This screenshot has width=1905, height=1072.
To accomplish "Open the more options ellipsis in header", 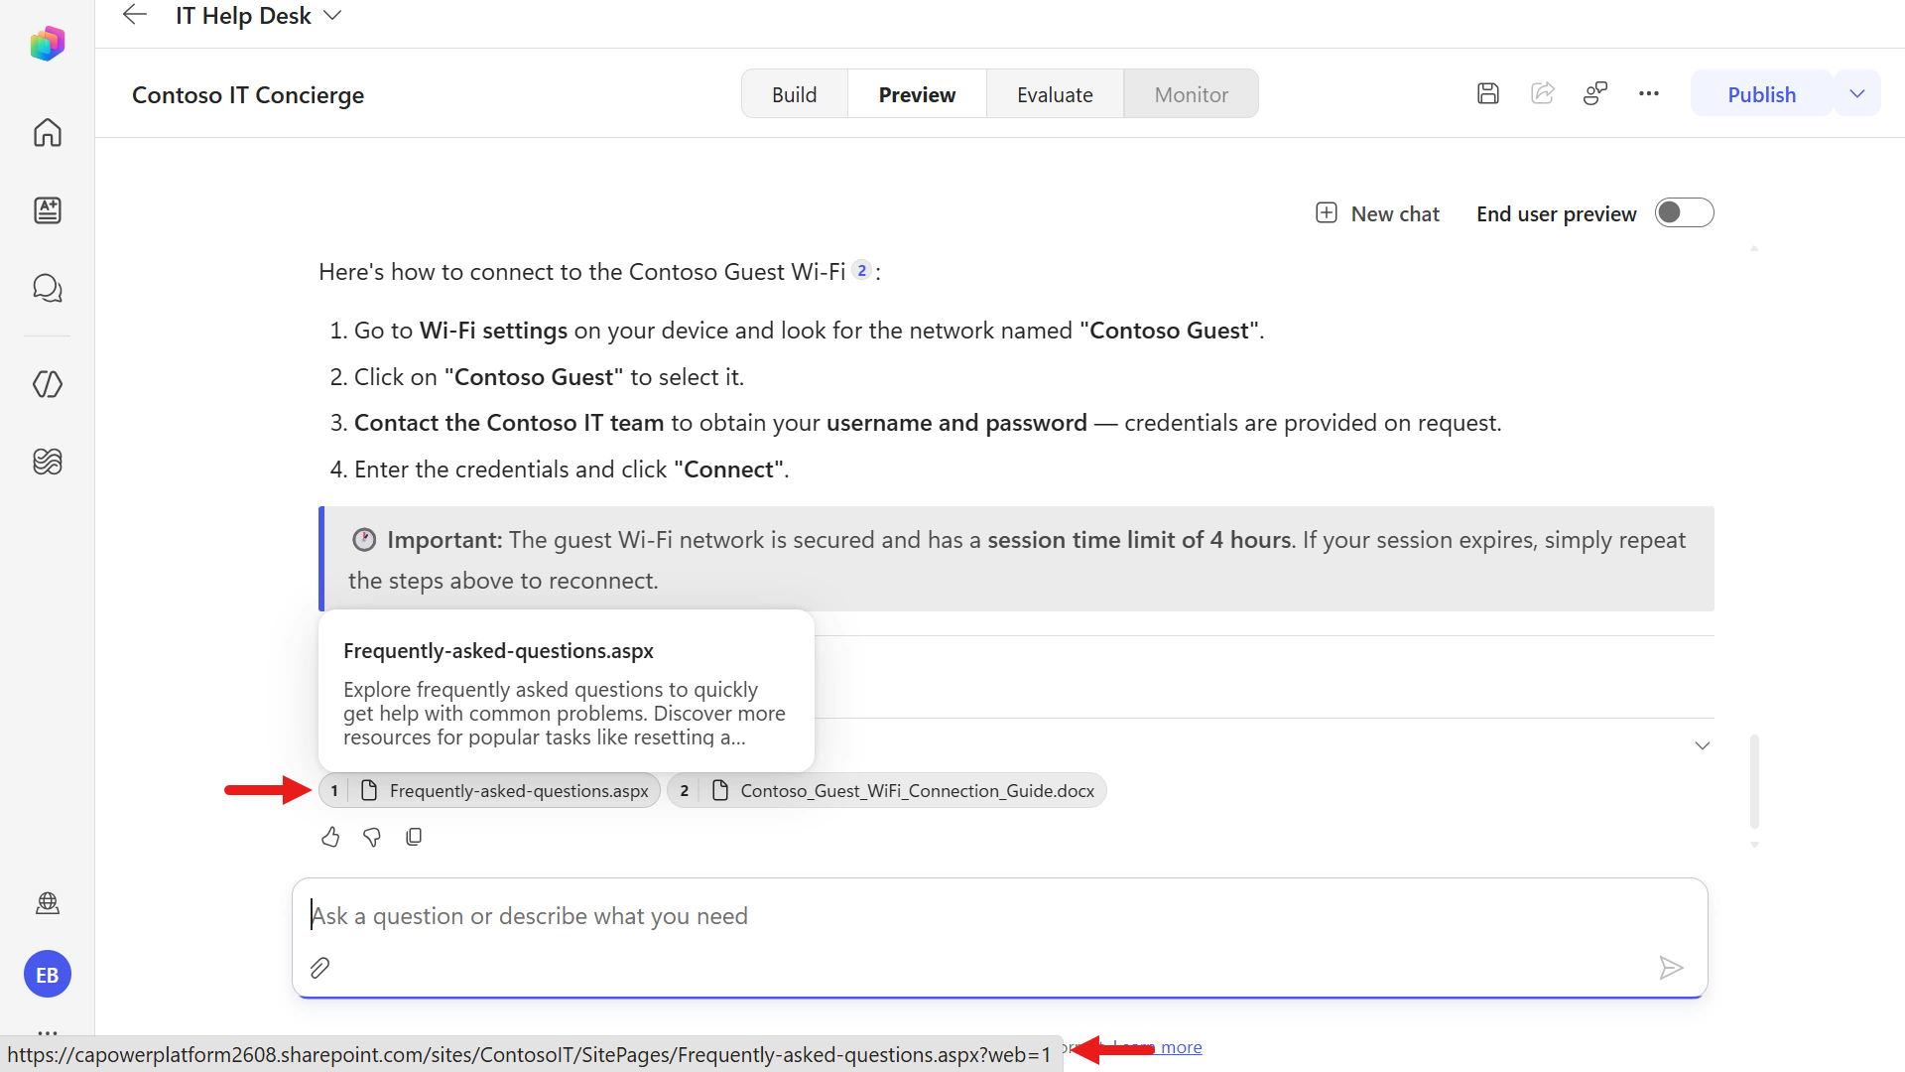I will 1649,93.
